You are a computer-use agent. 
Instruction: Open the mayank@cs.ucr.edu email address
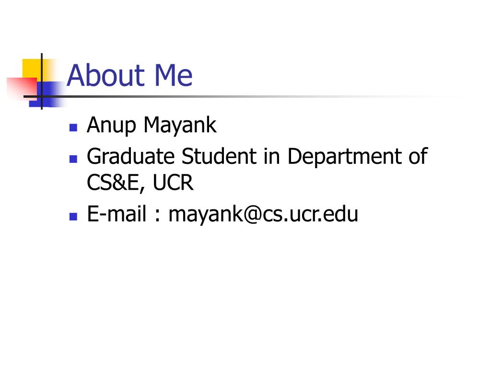(263, 214)
